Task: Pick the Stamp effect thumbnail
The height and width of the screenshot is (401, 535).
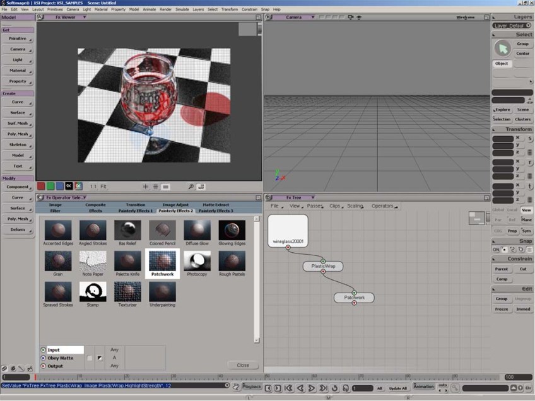Action: click(93, 292)
